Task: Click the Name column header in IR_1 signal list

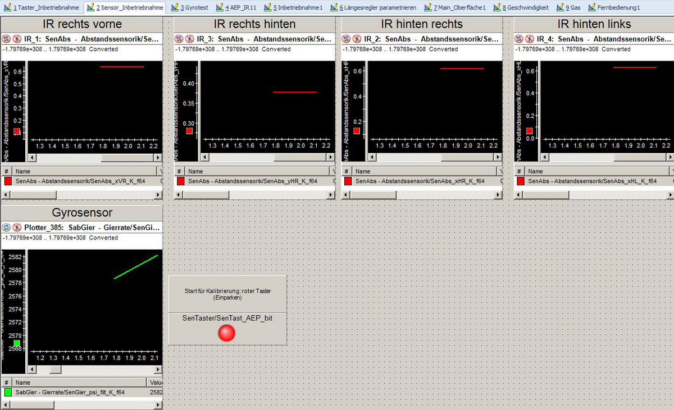Action: point(84,171)
